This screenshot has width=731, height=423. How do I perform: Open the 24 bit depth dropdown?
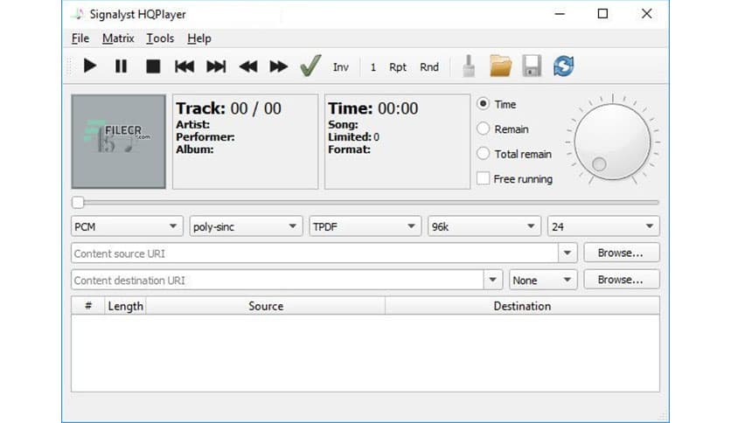[x=603, y=226]
